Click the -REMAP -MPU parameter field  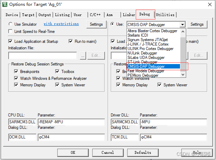(x=71, y=122)
